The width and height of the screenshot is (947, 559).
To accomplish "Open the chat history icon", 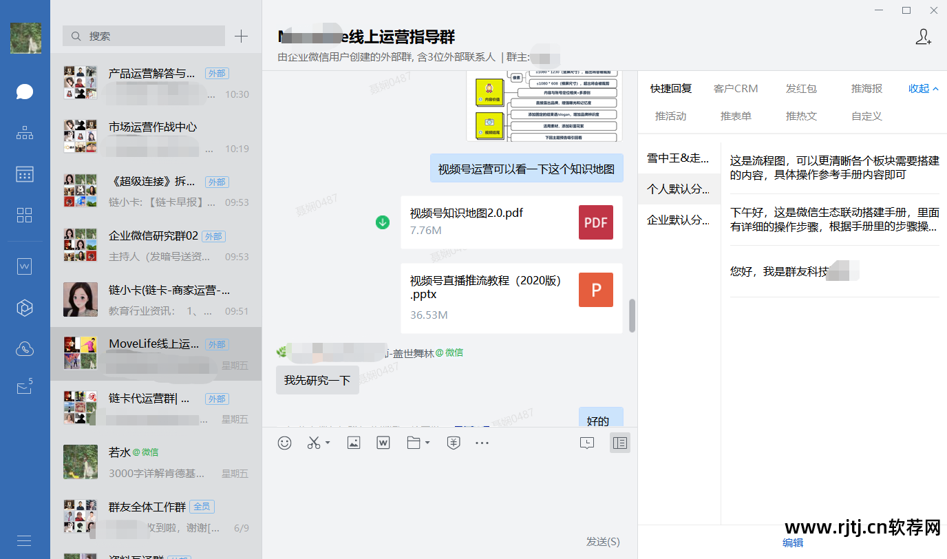I will coord(587,443).
